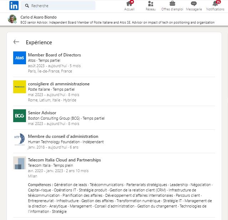
Task: Click the "Milan" location text
Action: pyautogui.click(x=32, y=176)
